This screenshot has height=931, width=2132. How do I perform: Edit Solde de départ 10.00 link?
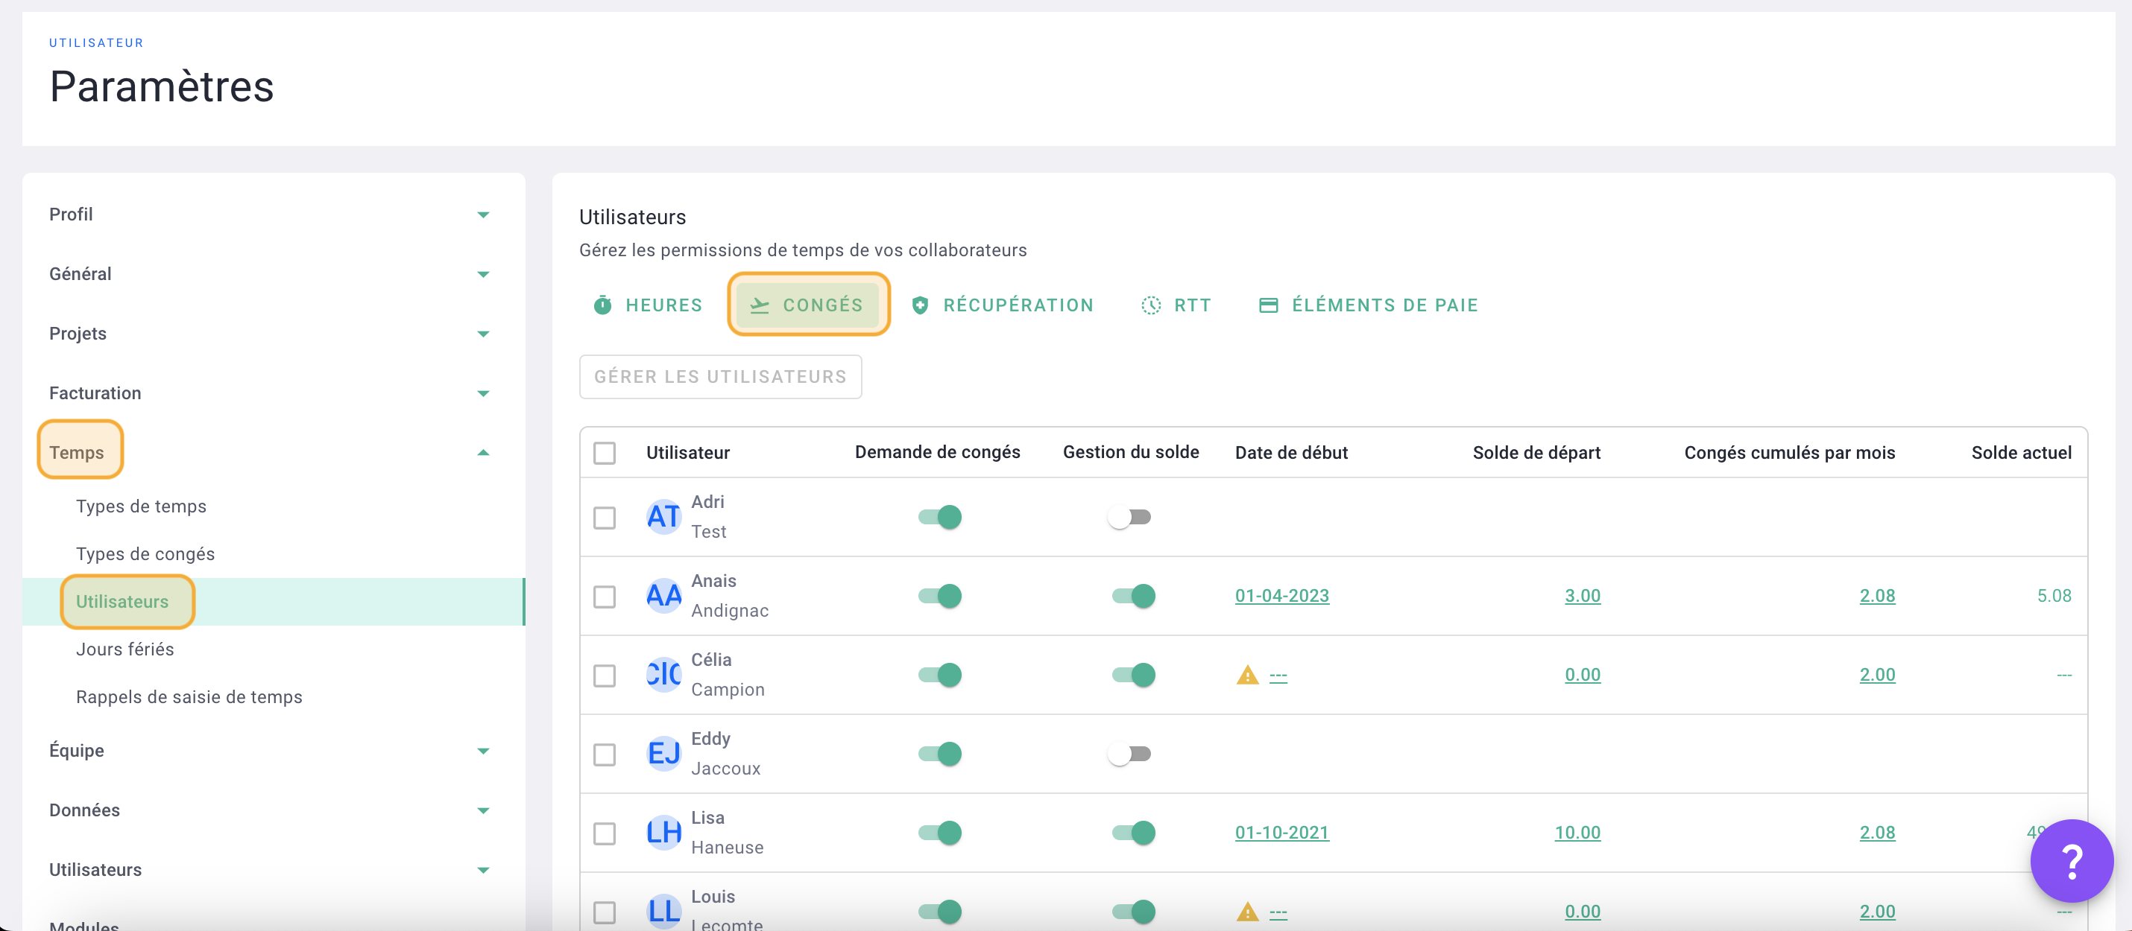click(1577, 833)
